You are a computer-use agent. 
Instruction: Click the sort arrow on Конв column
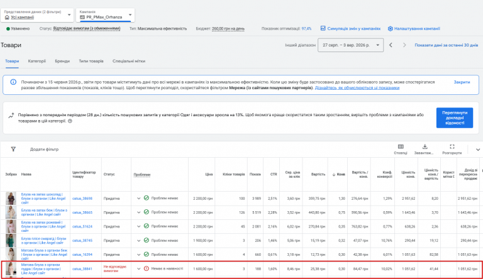point(333,174)
